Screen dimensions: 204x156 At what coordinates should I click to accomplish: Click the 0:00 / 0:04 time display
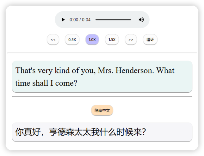point(80,20)
